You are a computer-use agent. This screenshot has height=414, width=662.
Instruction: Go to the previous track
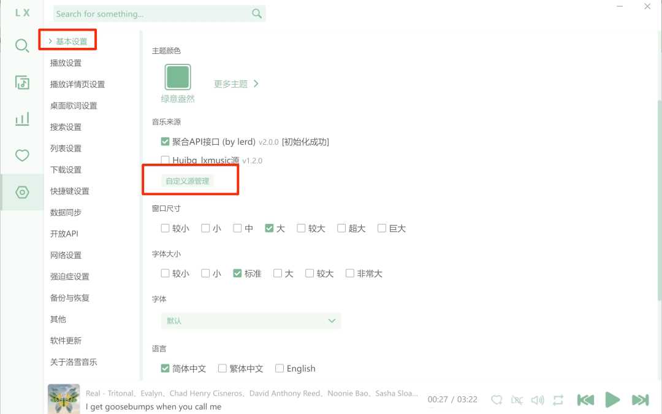point(585,400)
